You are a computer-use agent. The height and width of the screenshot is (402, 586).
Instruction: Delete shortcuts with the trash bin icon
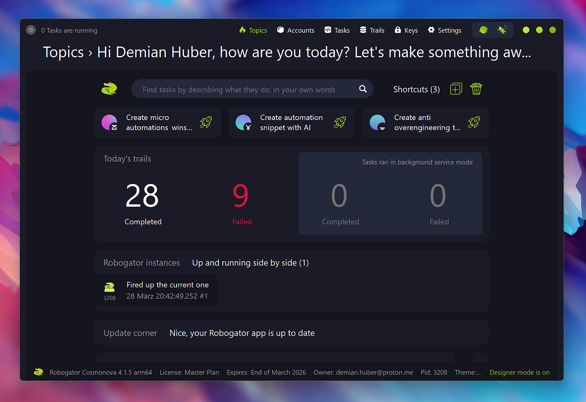point(476,89)
